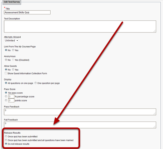Select No pass score option
This screenshot has height=149, width=163.
[6, 93]
